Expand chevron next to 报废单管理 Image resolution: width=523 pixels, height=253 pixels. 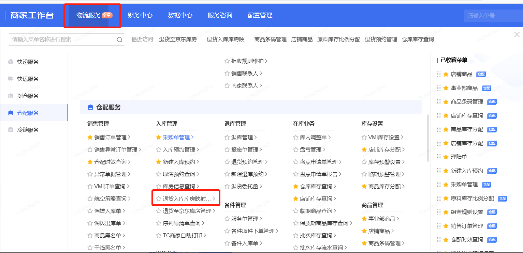(x=261, y=150)
